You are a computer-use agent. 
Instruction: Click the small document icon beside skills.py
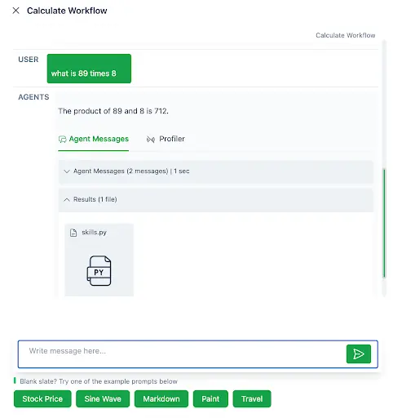pos(73,233)
